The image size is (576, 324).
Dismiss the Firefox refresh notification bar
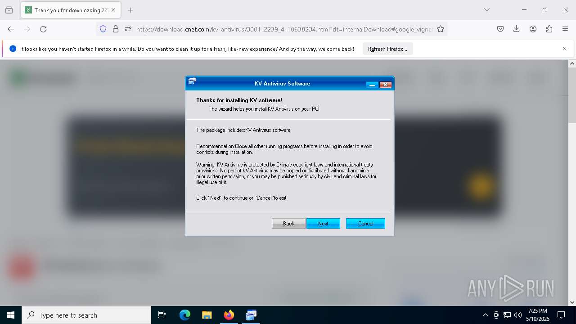[565, 49]
